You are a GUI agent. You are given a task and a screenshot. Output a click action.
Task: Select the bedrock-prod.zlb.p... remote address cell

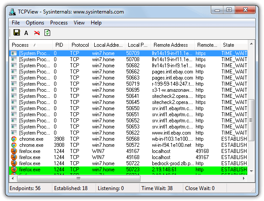coord(172,163)
